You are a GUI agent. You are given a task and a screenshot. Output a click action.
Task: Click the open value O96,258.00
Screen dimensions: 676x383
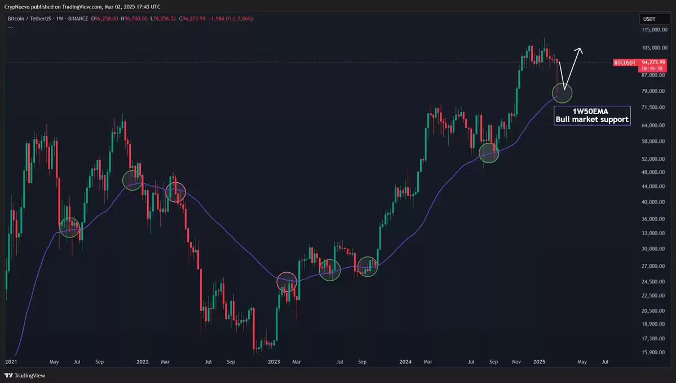point(105,19)
